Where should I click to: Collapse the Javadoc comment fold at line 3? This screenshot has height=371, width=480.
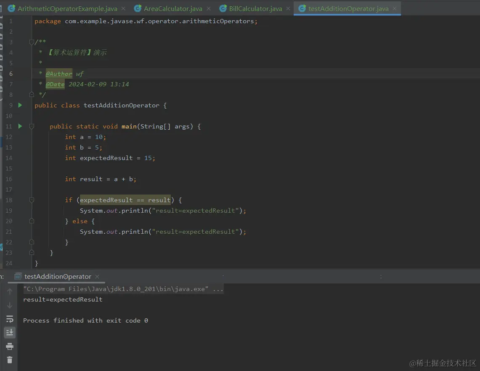[32, 42]
